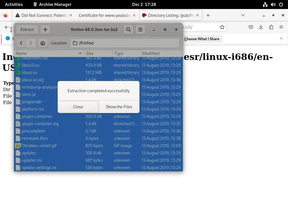Sort by the Modified column header

(x=162, y=53)
